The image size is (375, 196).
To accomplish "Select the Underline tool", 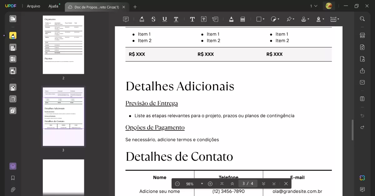I will click(x=165, y=19).
